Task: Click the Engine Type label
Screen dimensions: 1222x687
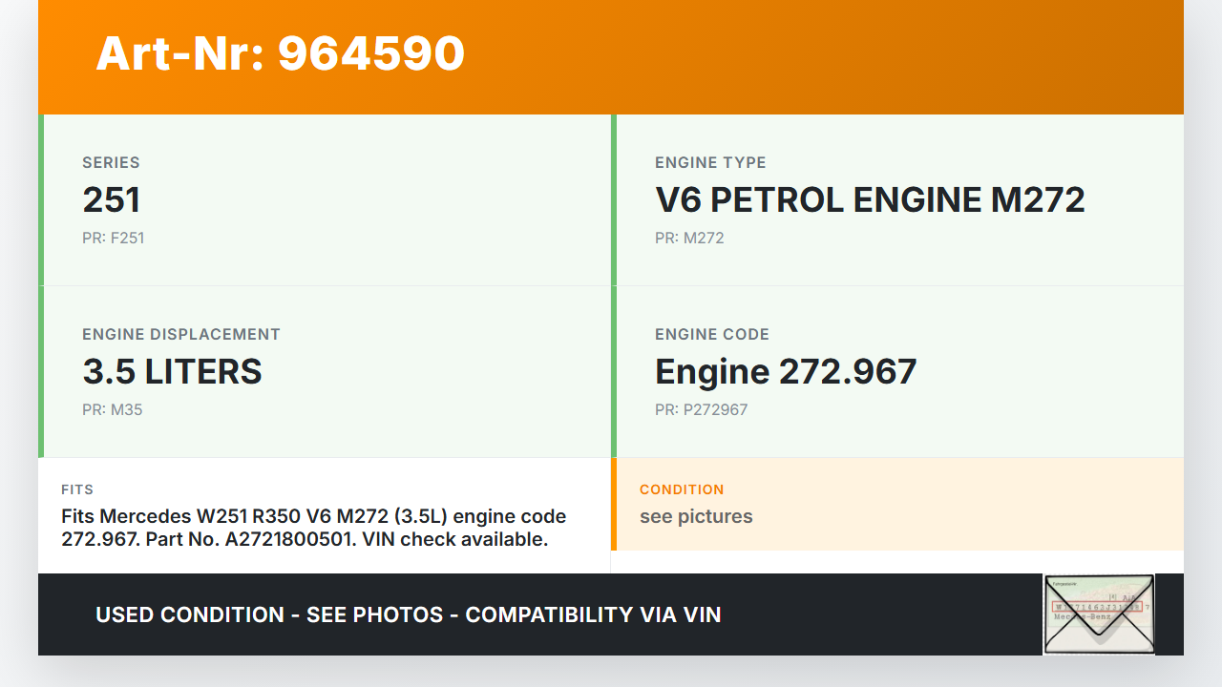Action: pyautogui.click(x=710, y=163)
